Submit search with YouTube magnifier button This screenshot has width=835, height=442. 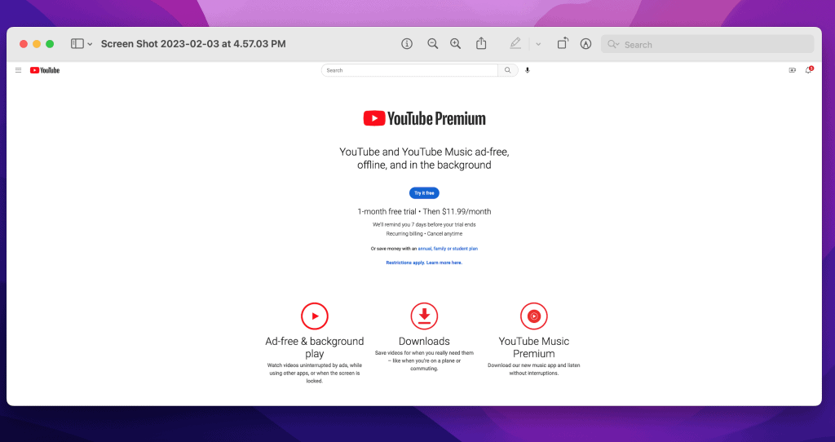[507, 70]
